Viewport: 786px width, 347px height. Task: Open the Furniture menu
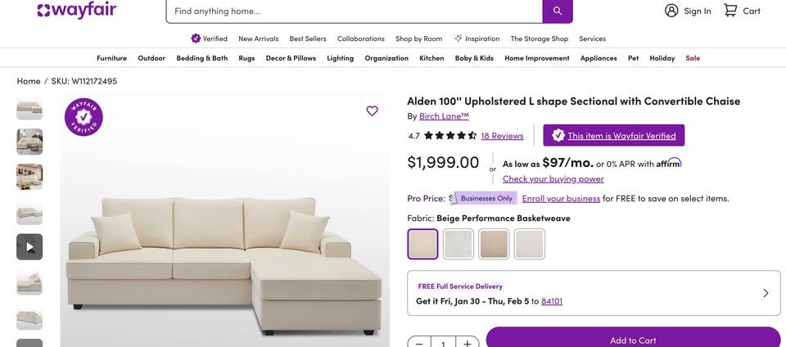click(x=111, y=58)
